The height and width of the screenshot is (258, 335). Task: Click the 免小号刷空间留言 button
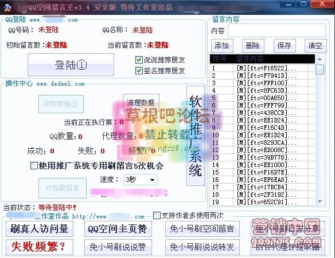[x=202, y=229]
